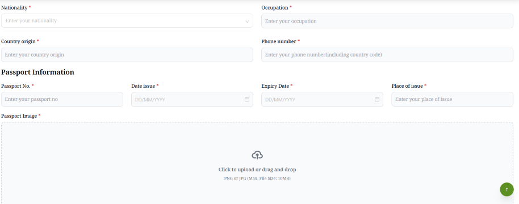Viewport: 519px width, 204px height.
Task: Click the 'Passport No.' label
Action: [x=16, y=86]
